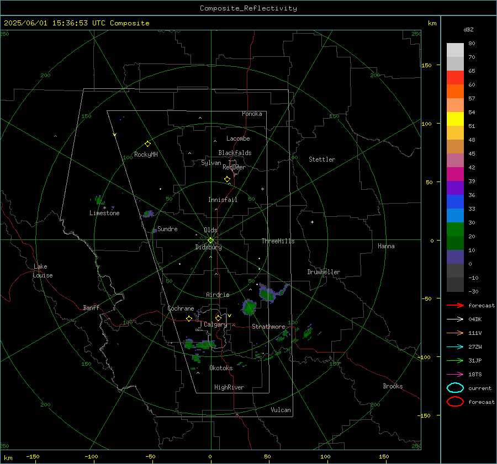Click the Blackfalds map label
The width and height of the screenshot is (497, 464).
(235, 153)
